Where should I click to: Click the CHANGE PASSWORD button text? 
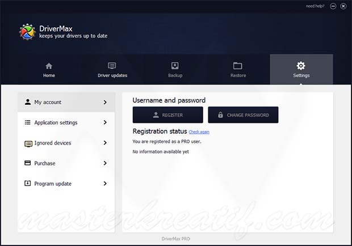click(x=248, y=115)
